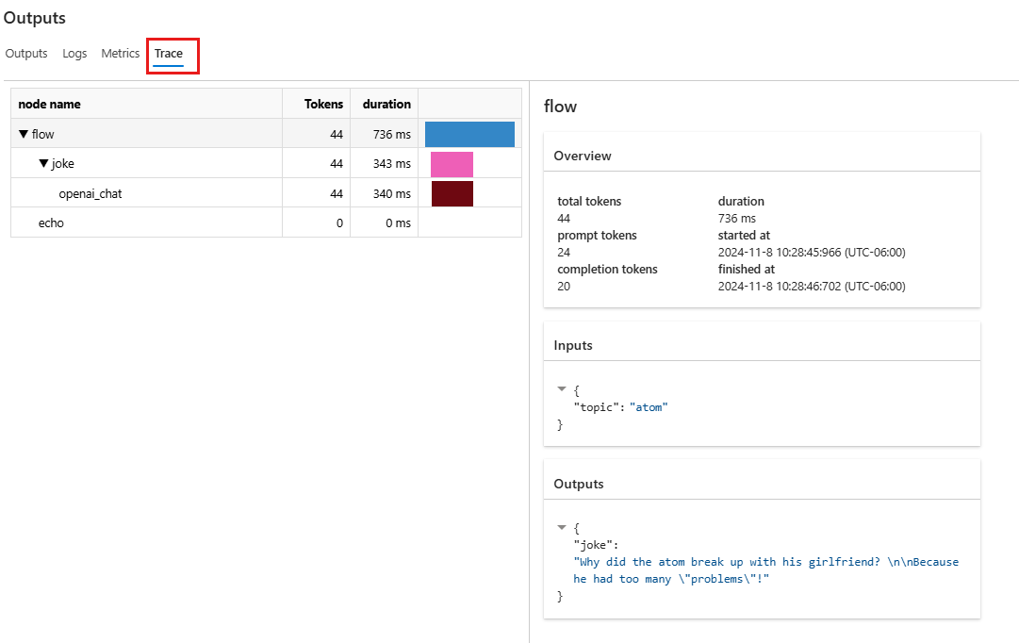The image size is (1019, 643).
Task: Click the node name column header
Action: pos(50,104)
